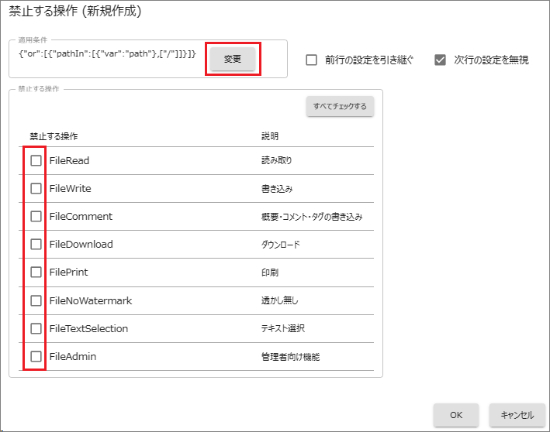Confirm with the OK button

456,415
